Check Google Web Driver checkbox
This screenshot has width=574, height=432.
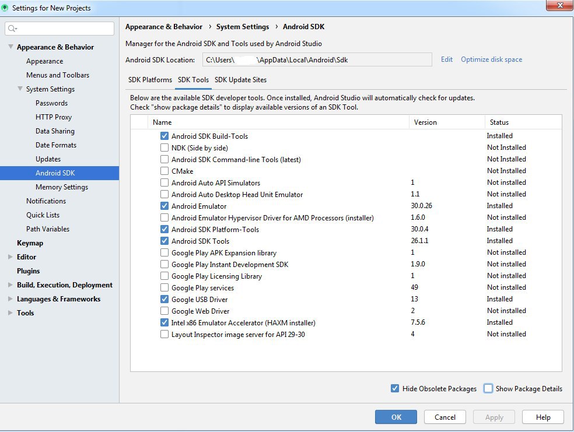pos(164,311)
